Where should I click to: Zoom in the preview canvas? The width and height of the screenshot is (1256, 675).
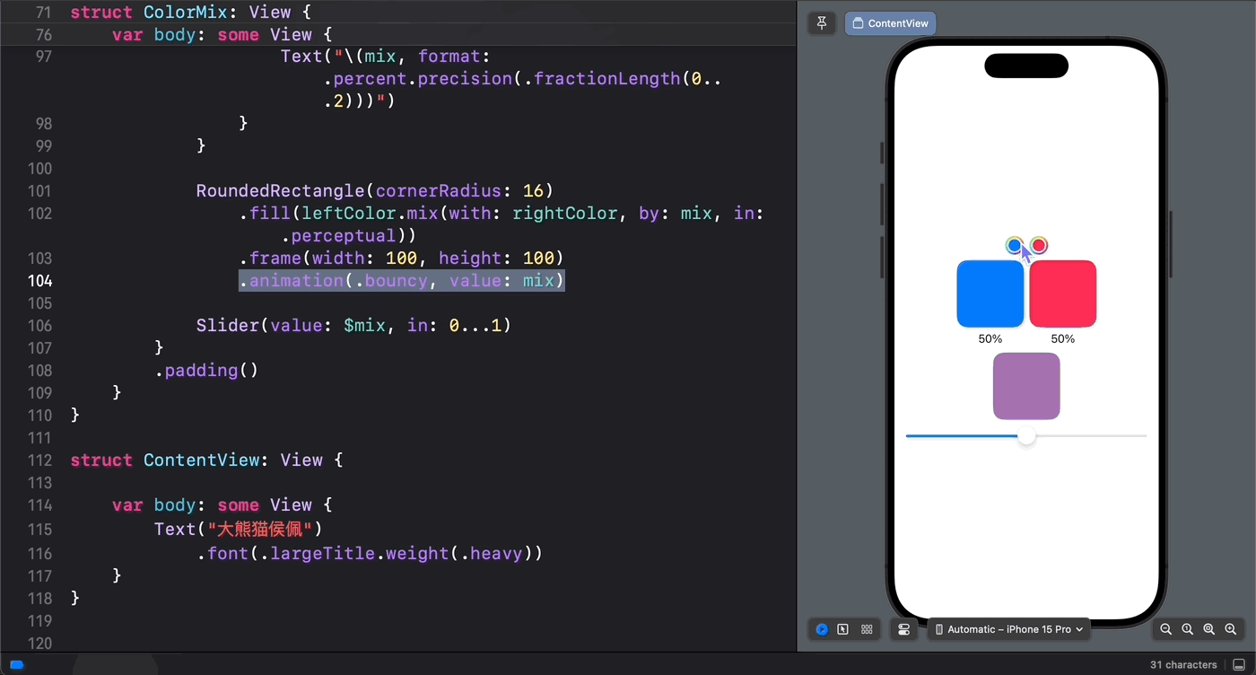[x=1231, y=629]
